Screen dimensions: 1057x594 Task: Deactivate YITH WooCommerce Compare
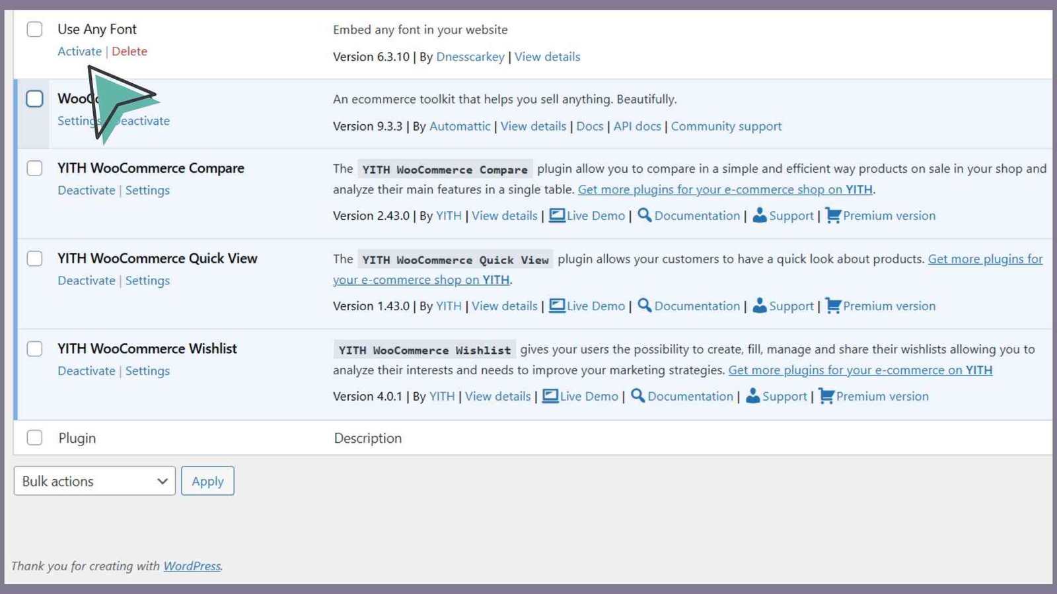click(87, 190)
